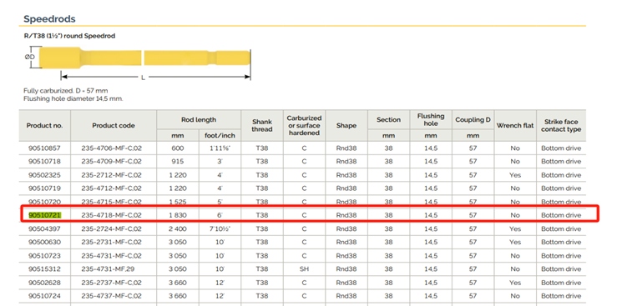Click the Rnd38 shape for 90510719
The image size is (627, 306).
pyautogui.click(x=346, y=188)
